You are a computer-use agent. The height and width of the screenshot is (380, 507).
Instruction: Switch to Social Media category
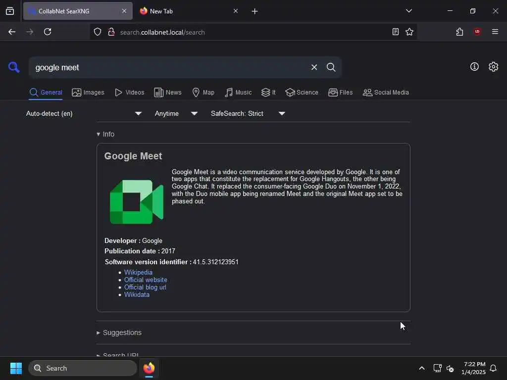tap(385, 93)
